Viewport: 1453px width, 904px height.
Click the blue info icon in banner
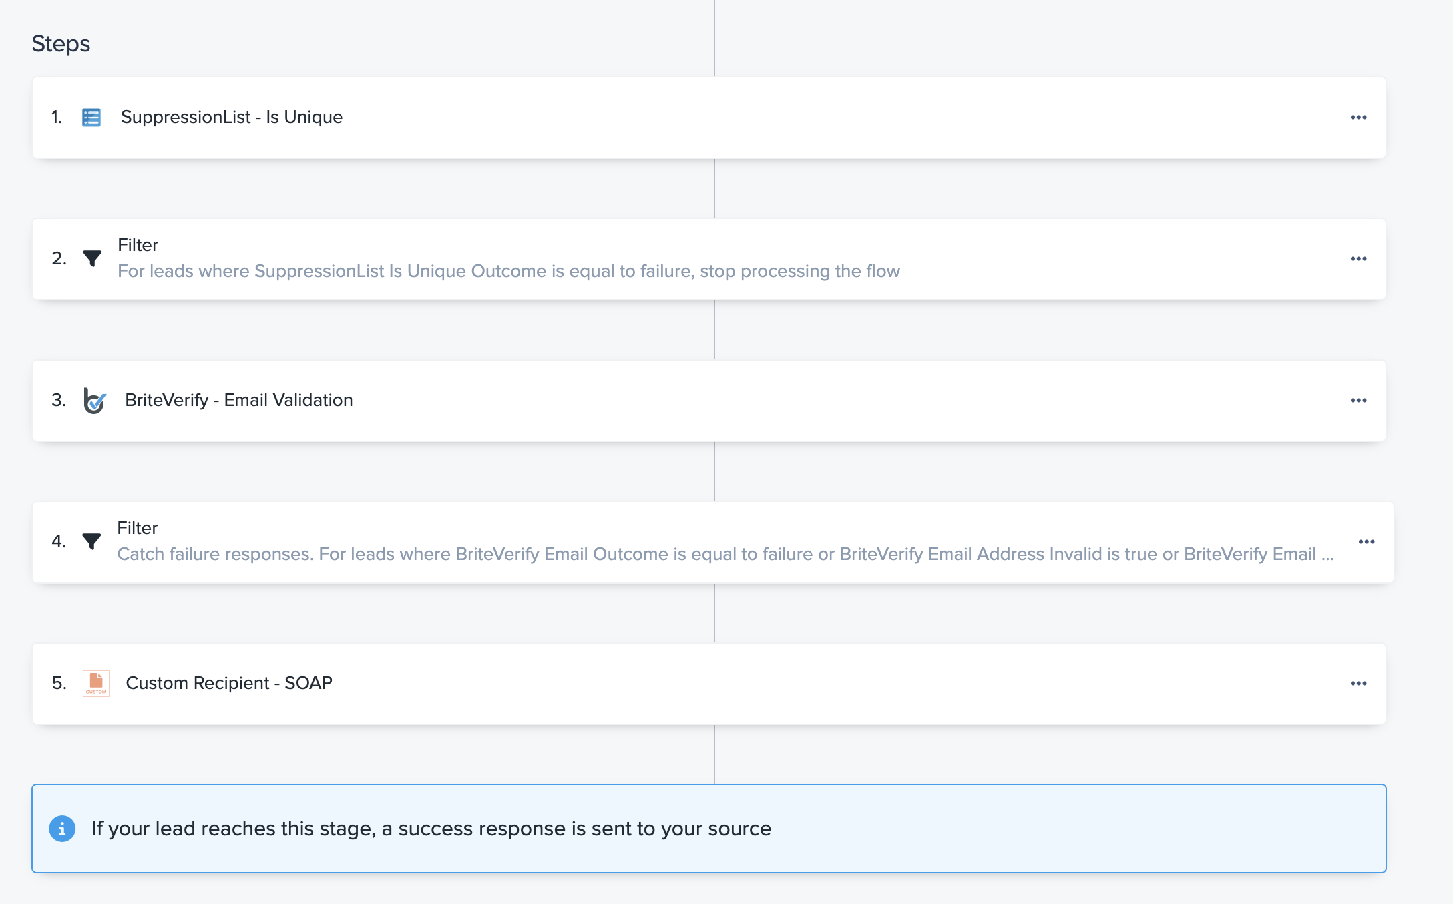click(x=62, y=829)
